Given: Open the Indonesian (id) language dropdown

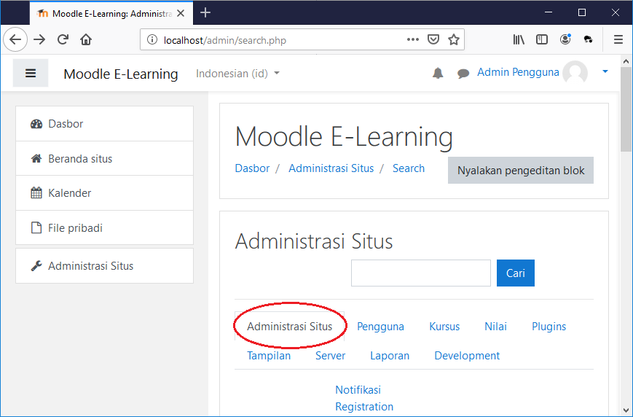Looking at the screenshot, I should pyautogui.click(x=237, y=74).
